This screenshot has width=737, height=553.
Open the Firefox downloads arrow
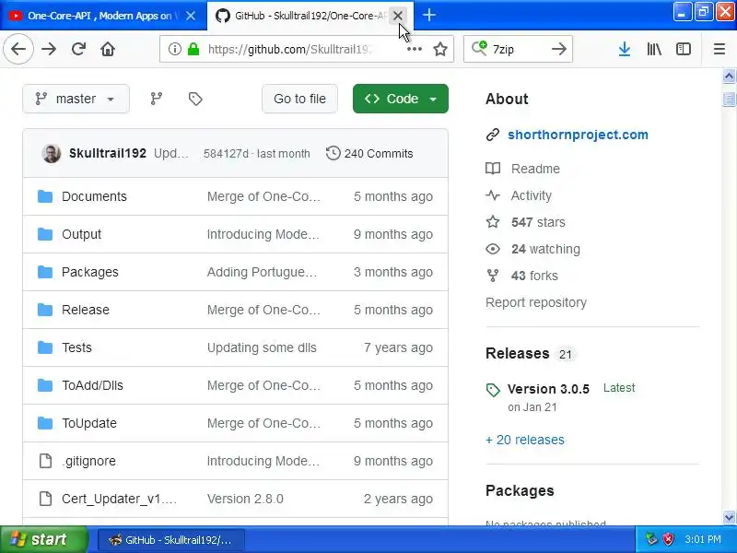click(625, 49)
